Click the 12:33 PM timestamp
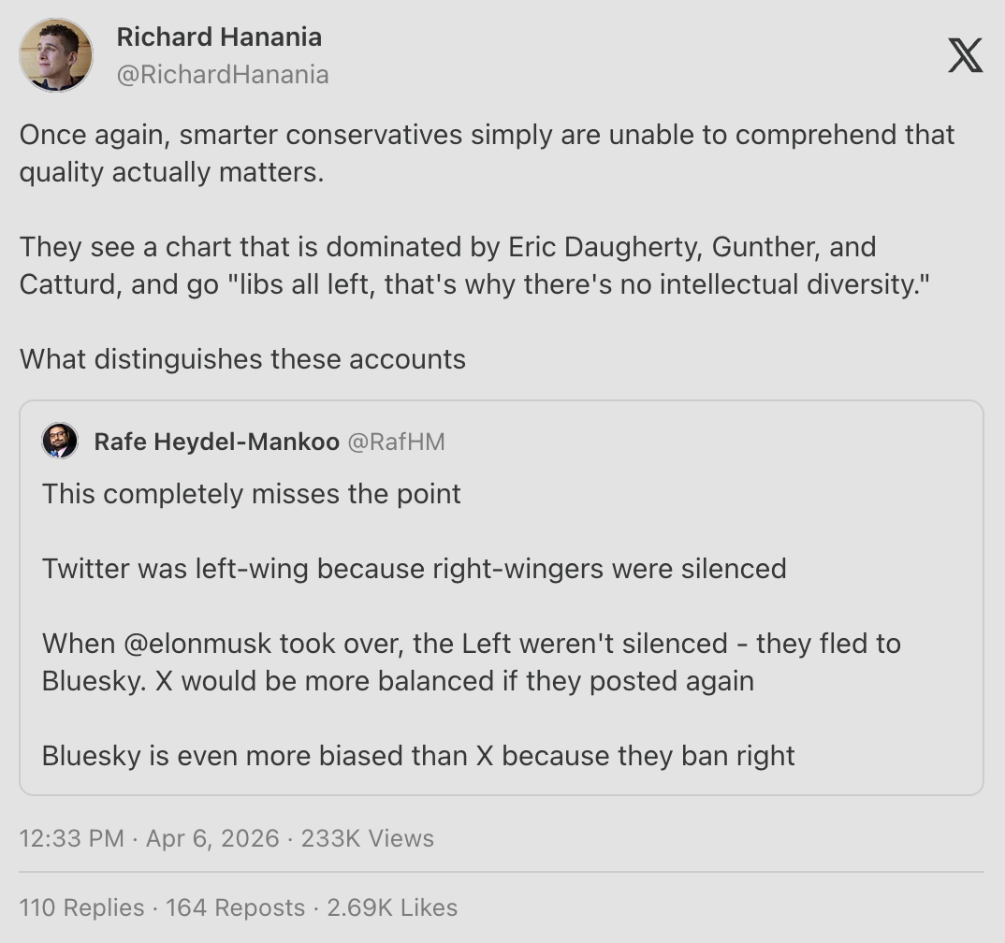 [71, 838]
